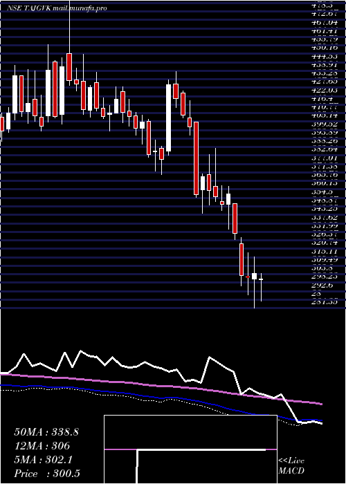Click the 'NSE TAJGVK mail.munafa.pro' chart title
346x484 pixels.
click(57, 8)
